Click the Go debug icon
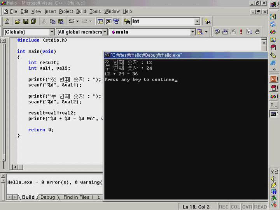Screen dimensions: 280x210 [249, 32]
